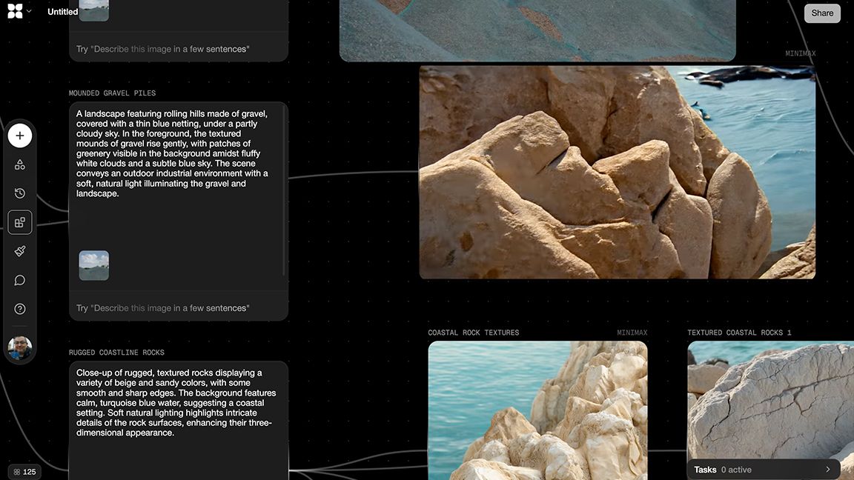The height and width of the screenshot is (480, 854).
Task: Click the app logo in top-left corner
Action: pyautogui.click(x=15, y=10)
